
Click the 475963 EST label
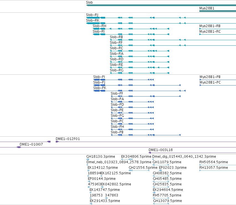click(94, 184)
